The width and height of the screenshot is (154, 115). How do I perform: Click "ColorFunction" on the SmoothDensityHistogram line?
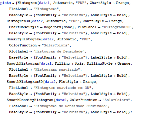(83, 100)
